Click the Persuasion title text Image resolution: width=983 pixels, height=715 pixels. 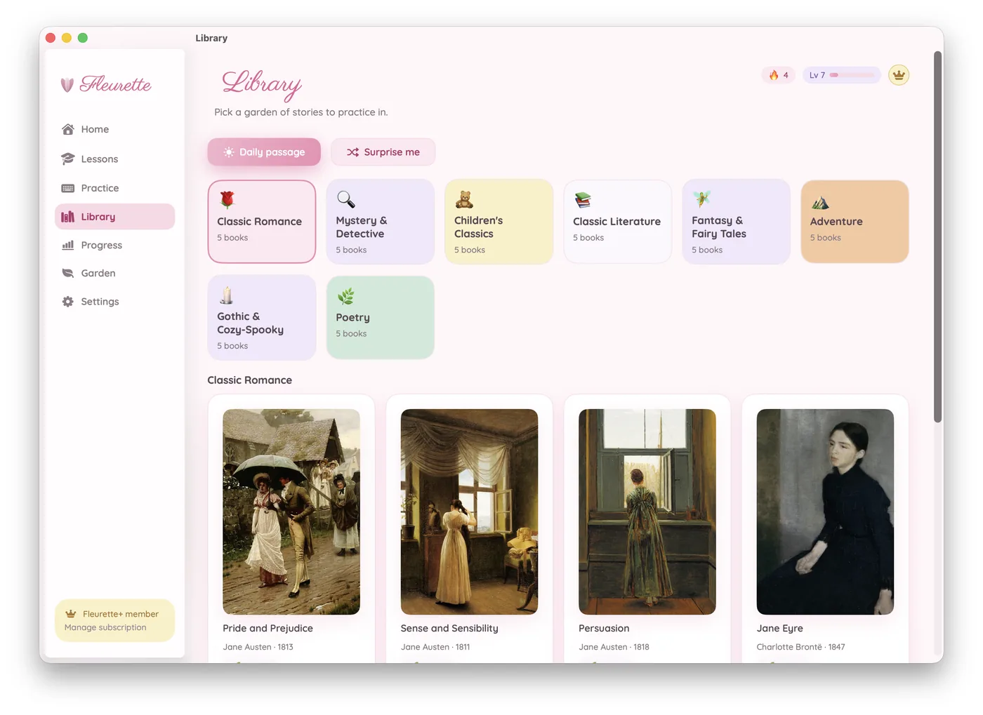point(604,629)
